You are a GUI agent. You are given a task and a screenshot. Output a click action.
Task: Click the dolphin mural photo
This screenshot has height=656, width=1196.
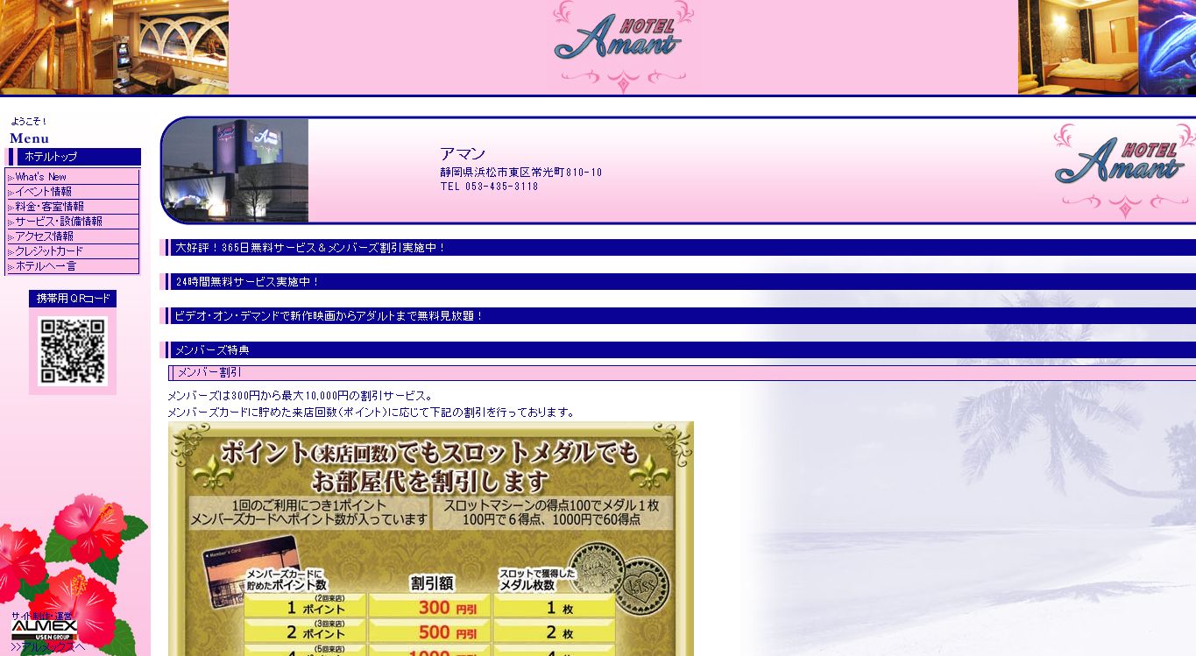(1167, 47)
